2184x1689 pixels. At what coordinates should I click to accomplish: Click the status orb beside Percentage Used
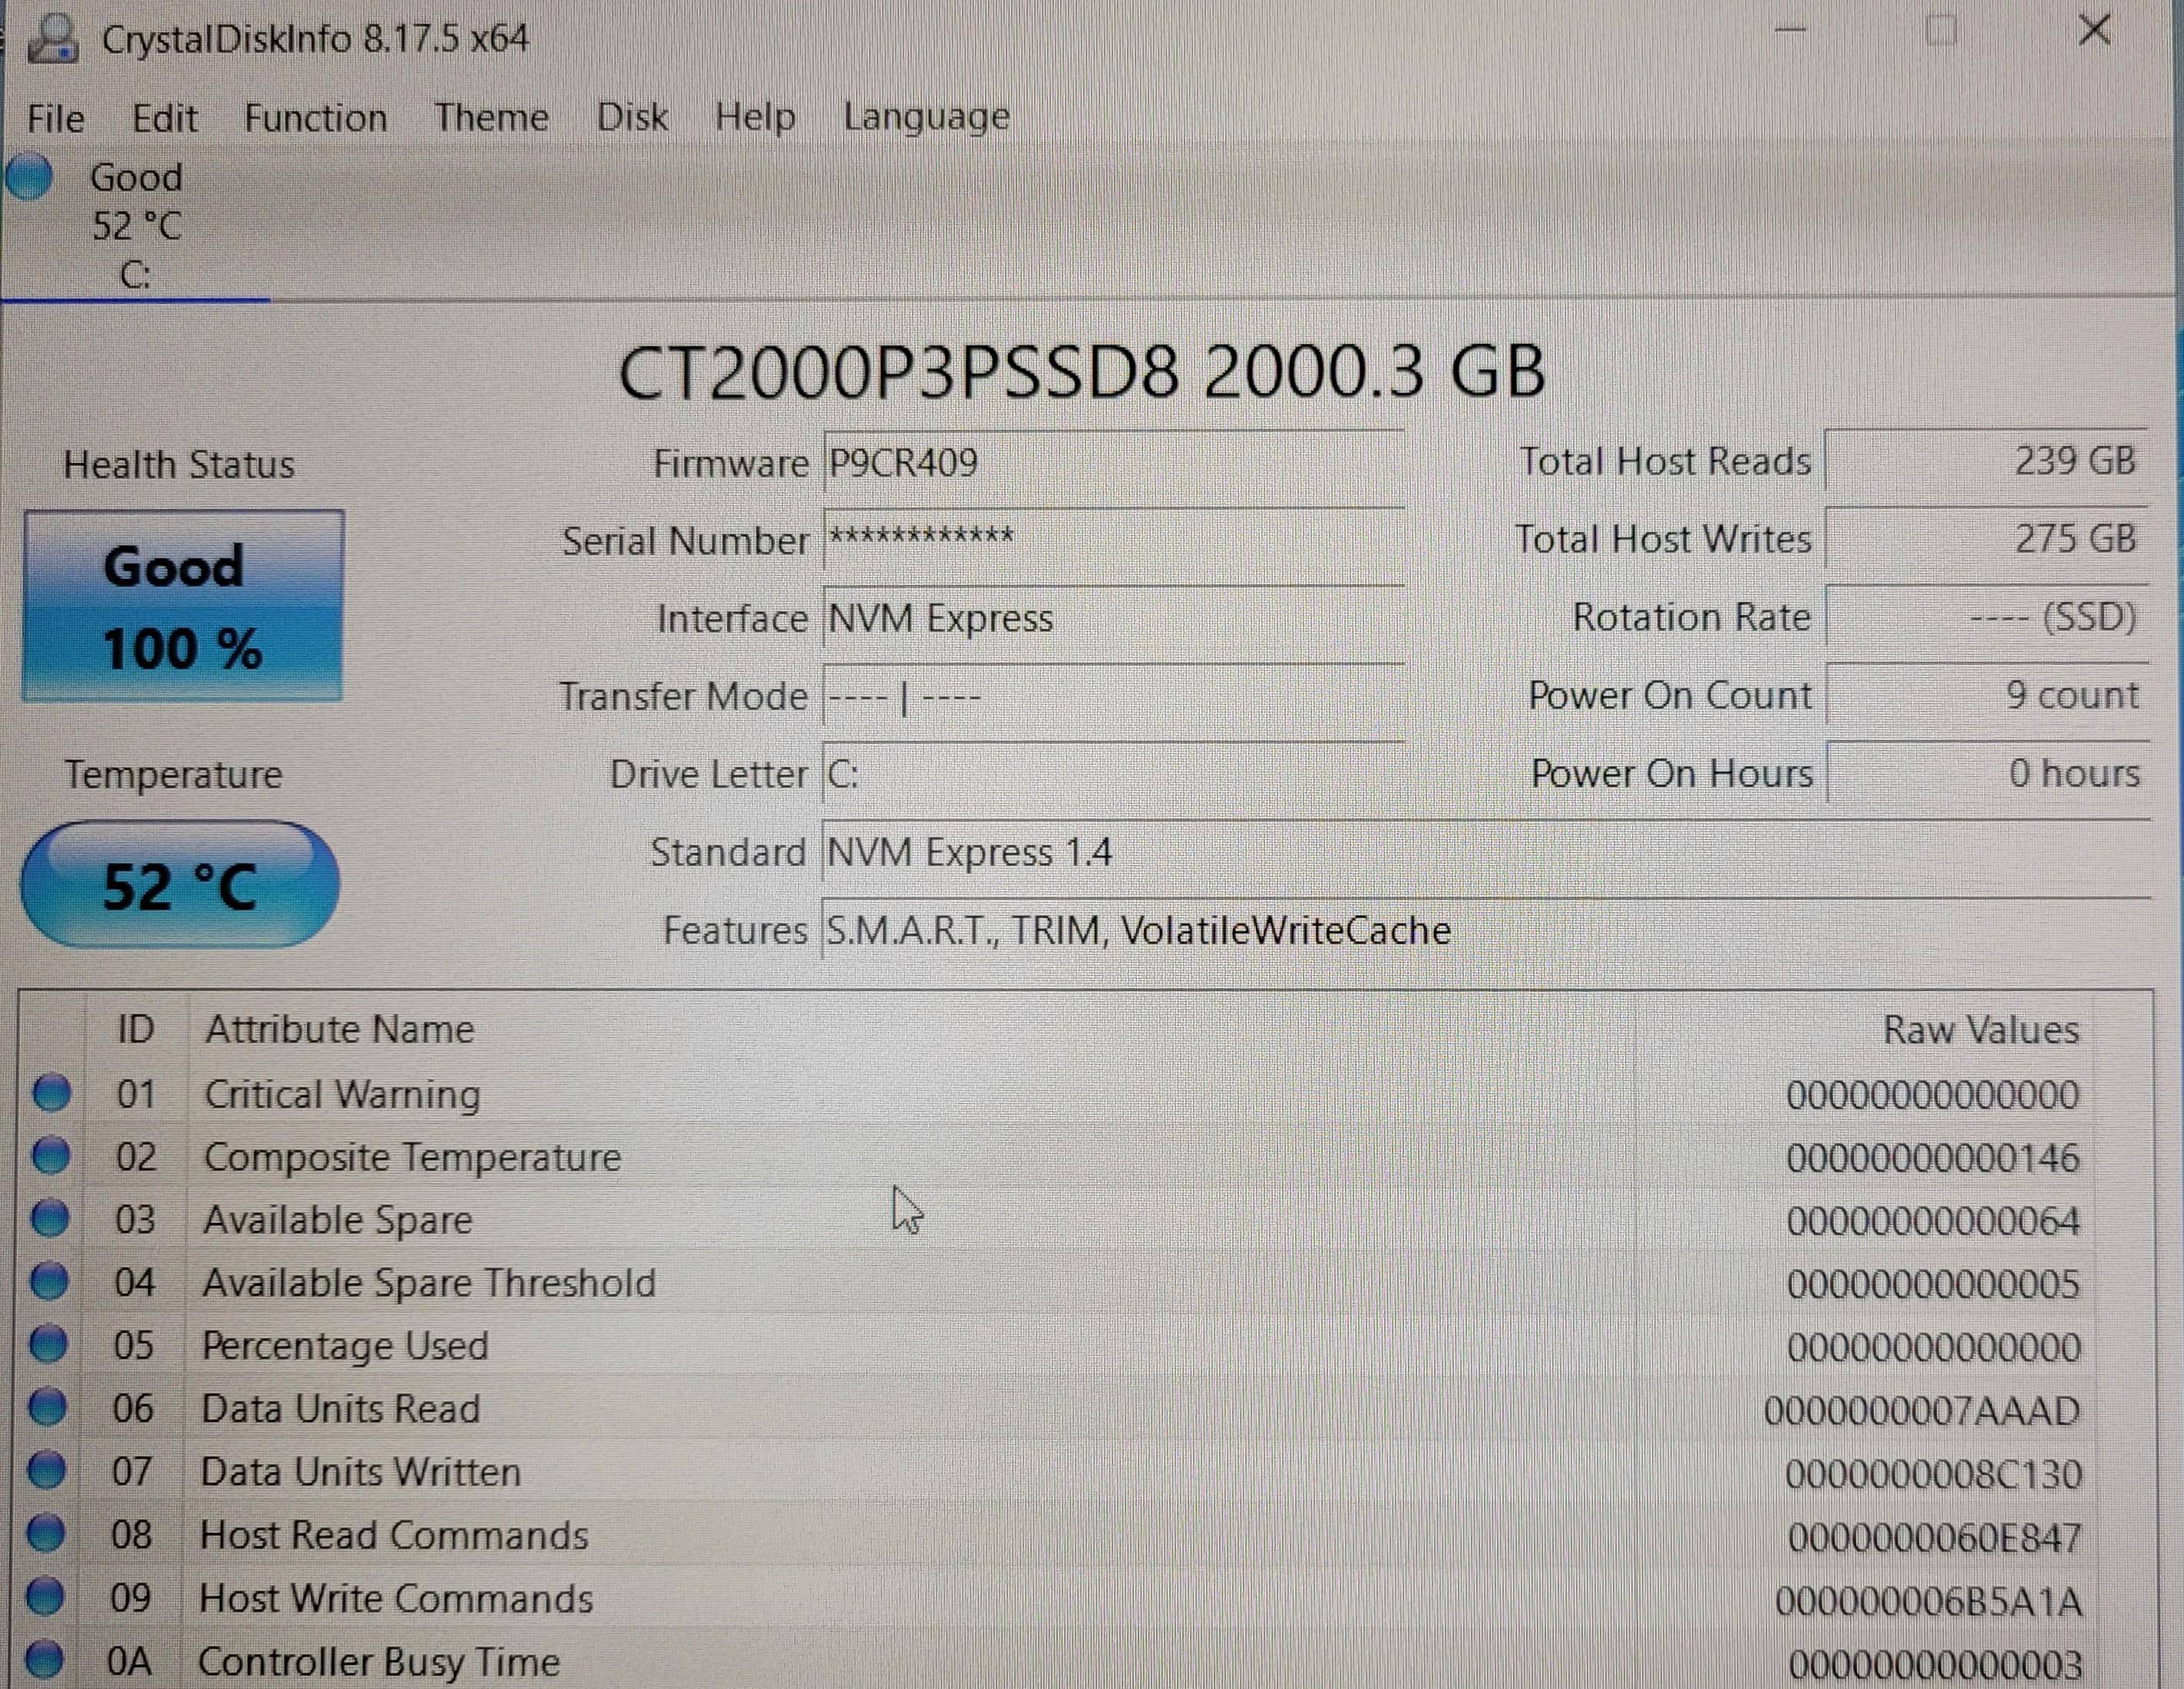48,1345
